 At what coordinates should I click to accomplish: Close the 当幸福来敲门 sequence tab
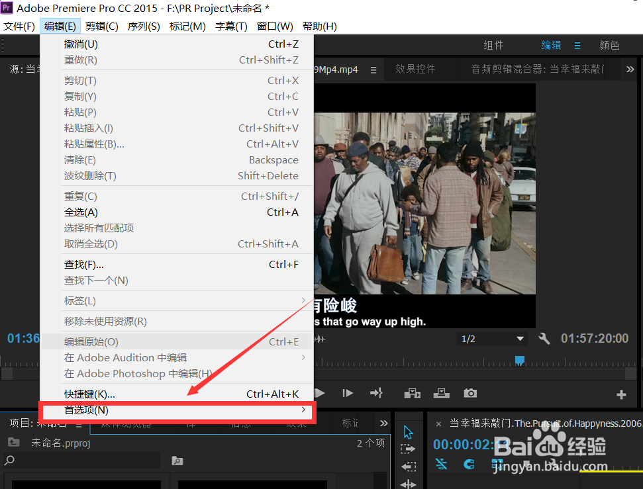pos(438,424)
